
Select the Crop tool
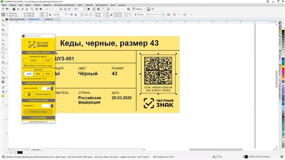pos(3,30)
